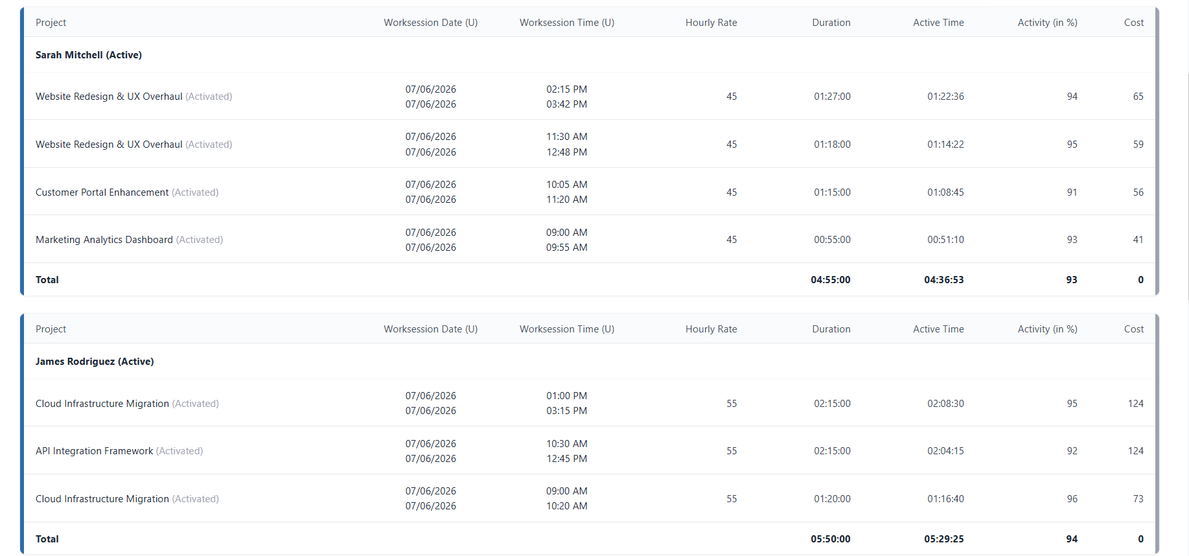The image size is (1189, 556).
Task: Click Duration header in James Rodriguez's table
Action: (x=831, y=329)
